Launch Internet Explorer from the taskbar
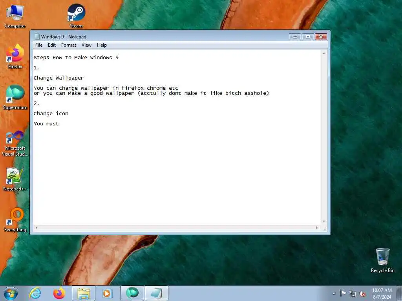This screenshot has width=402, height=301. [35, 293]
